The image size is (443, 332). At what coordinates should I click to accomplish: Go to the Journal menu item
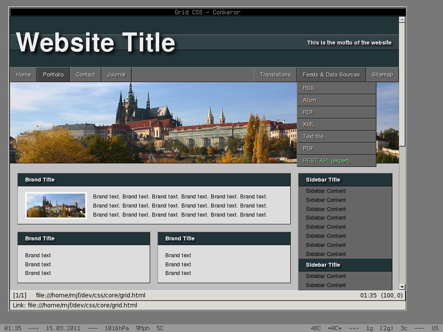(116, 75)
